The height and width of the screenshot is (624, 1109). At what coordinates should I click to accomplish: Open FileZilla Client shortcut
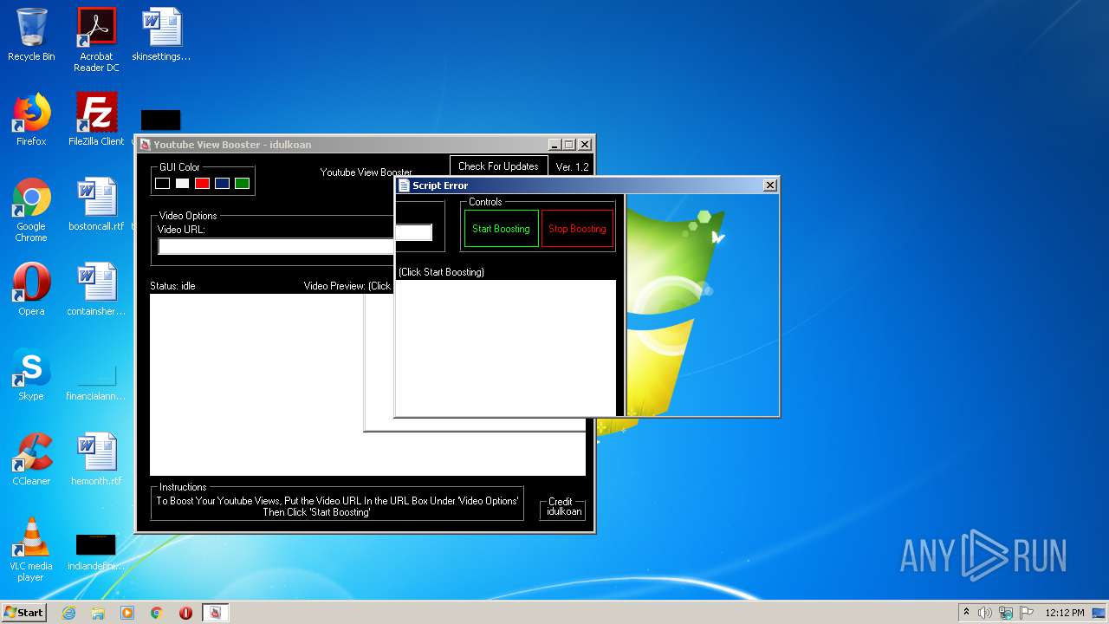tap(96, 120)
